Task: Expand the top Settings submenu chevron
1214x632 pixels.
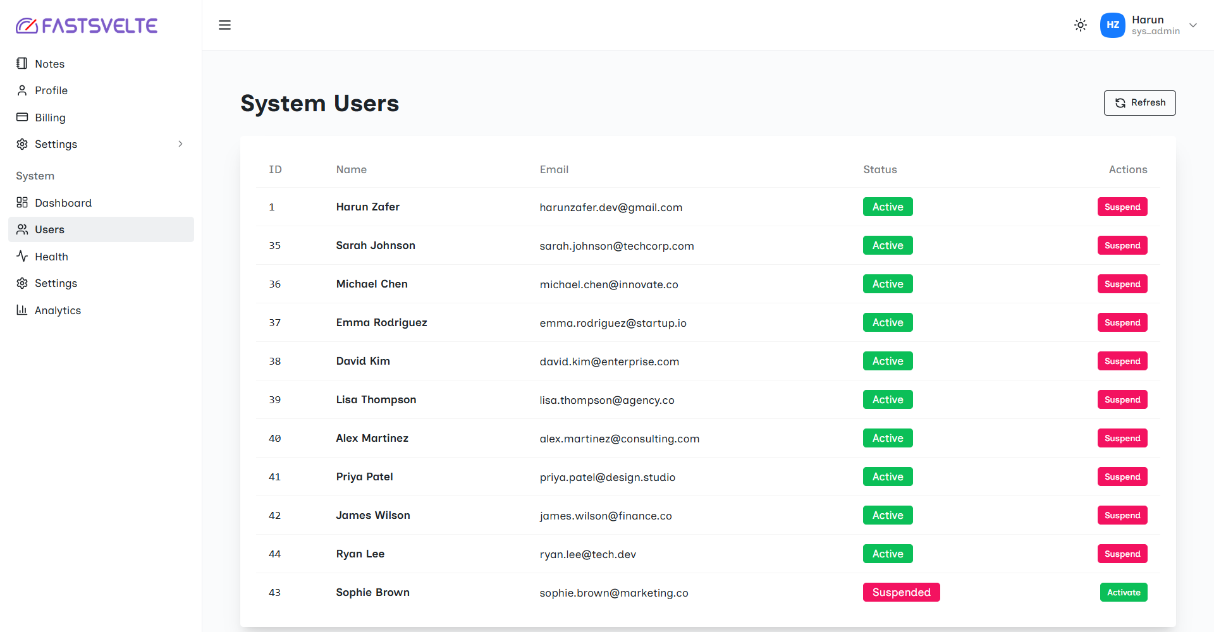Action: [180, 144]
